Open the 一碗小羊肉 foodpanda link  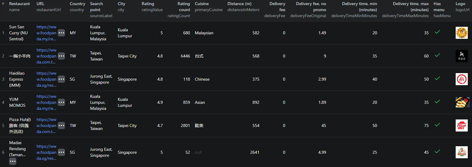pos(47,56)
